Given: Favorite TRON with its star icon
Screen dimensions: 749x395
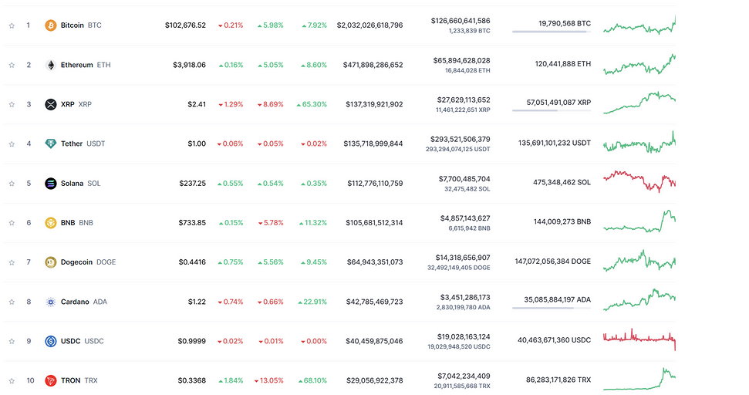Looking at the screenshot, I should click(12, 380).
